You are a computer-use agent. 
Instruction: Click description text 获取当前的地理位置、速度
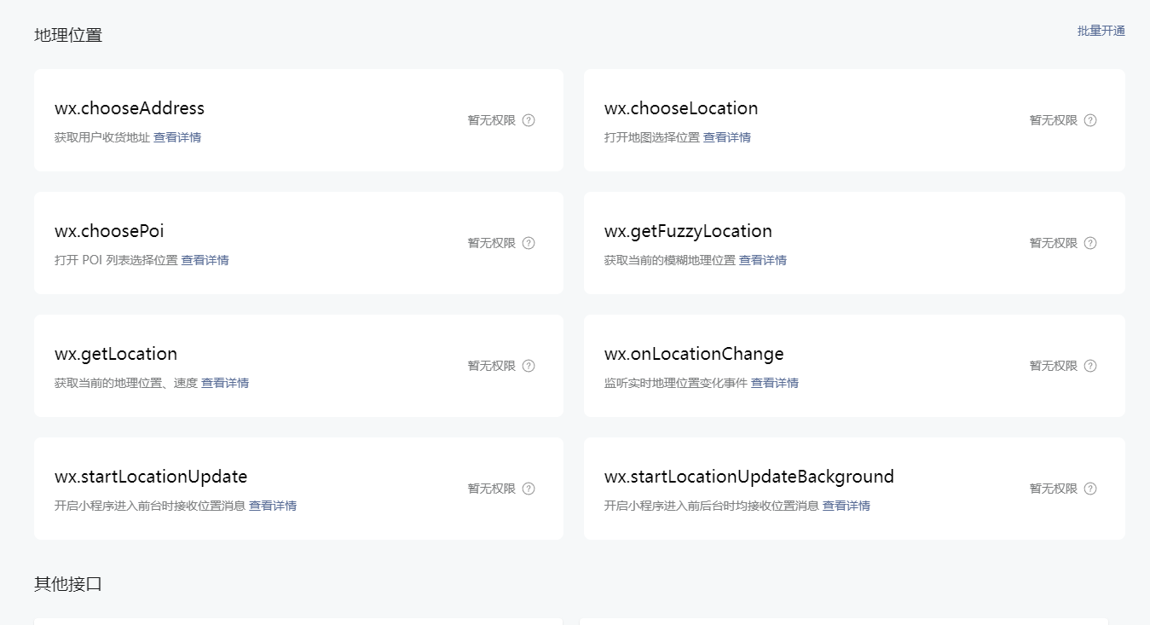coord(126,383)
